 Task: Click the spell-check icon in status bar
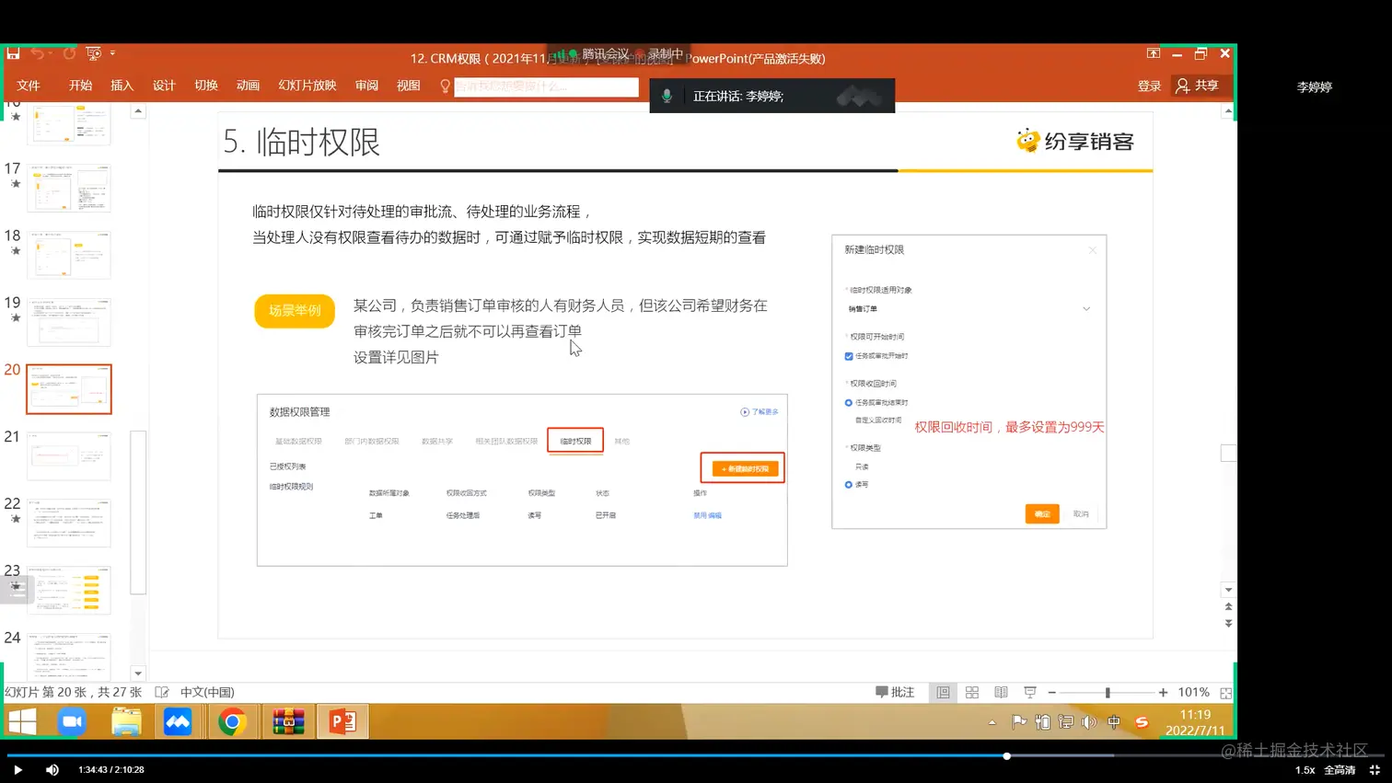tap(162, 692)
